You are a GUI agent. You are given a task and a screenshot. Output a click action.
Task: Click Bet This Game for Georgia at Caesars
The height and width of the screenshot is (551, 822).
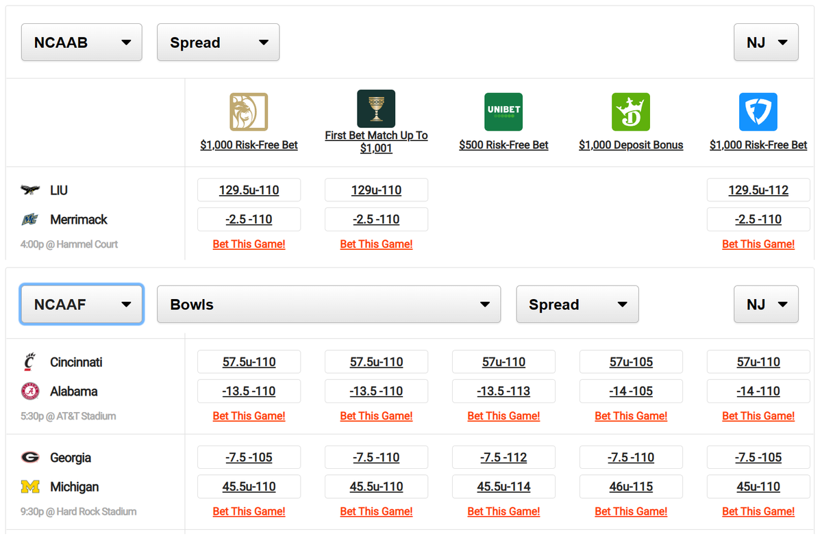pos(376,511)
